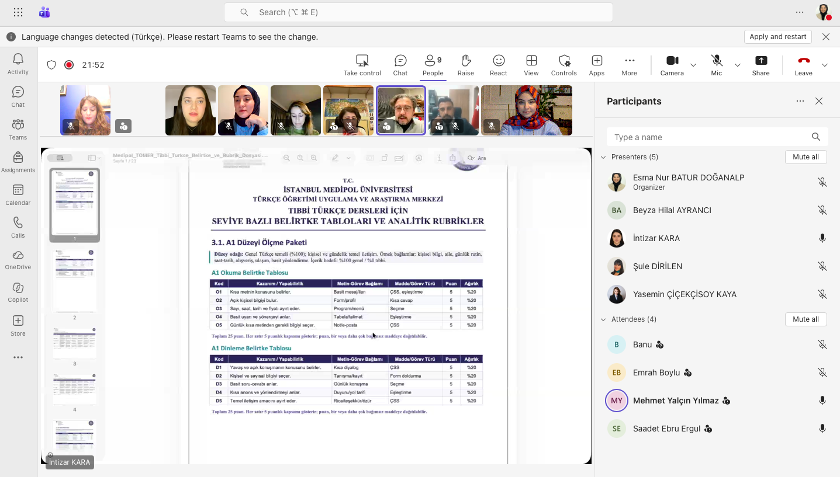Image resolution: width=840 pixels, height=477 pixels.
Task: Open Copilot in the sidebar
Action: [18, 293]
